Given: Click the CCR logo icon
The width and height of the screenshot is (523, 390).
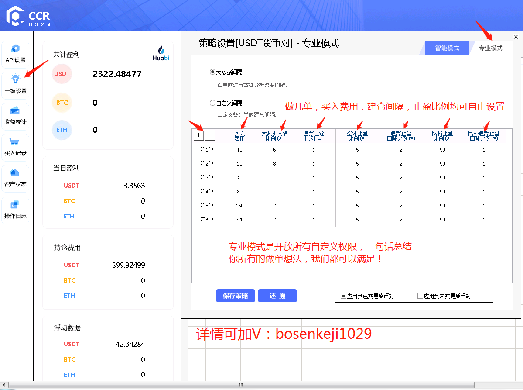Looking at the screenshot, I should point(15,16).
